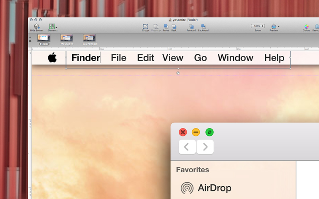Open the Colors panel icon

[306, 26]
